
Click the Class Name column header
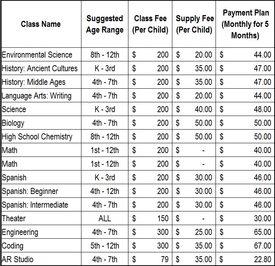click(x=41, y=24)
